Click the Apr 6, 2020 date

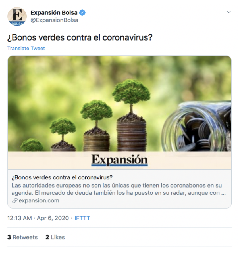(53, 218)
